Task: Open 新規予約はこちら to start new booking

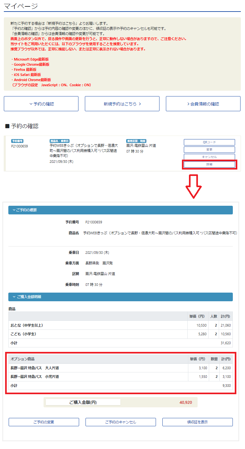Action: click(122, 104)
